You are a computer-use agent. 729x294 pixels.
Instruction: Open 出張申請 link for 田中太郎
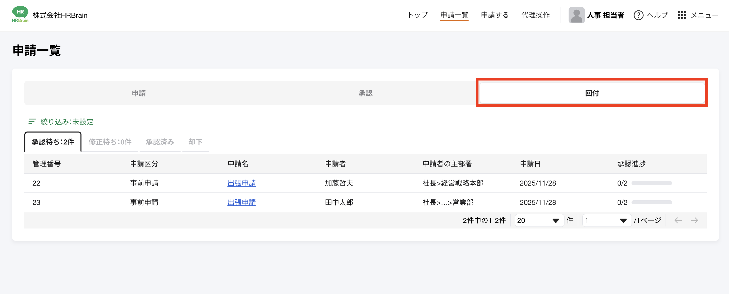point(241,202)
